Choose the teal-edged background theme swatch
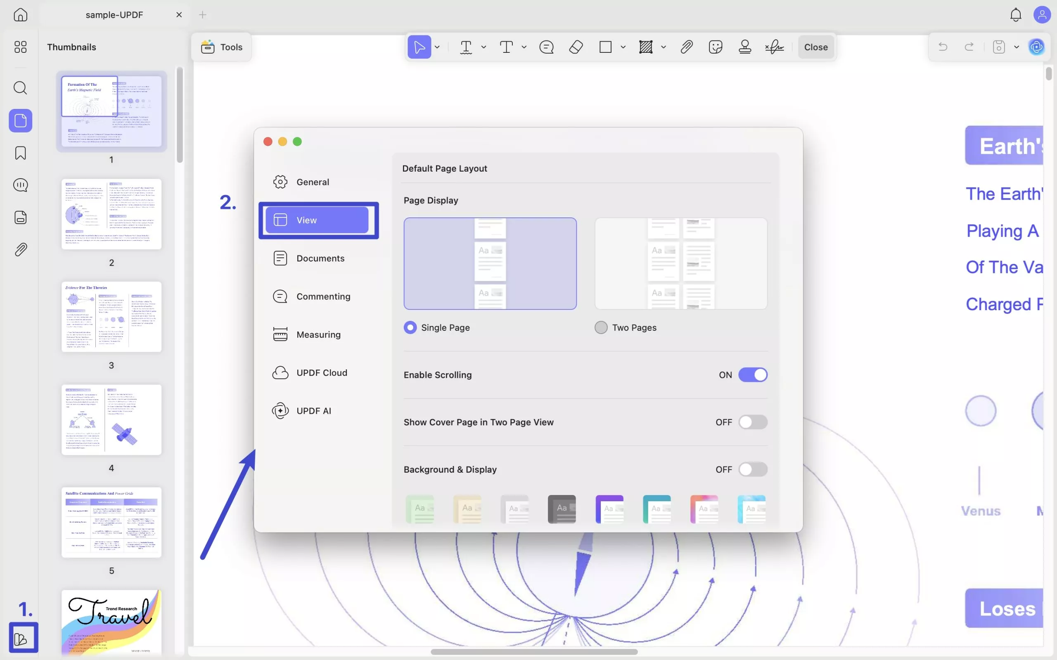The image size is (1057, 660). tap(656, 509)
